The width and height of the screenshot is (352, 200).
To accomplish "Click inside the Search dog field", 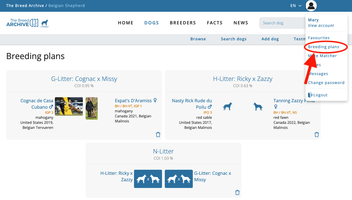I will point(280,23).
